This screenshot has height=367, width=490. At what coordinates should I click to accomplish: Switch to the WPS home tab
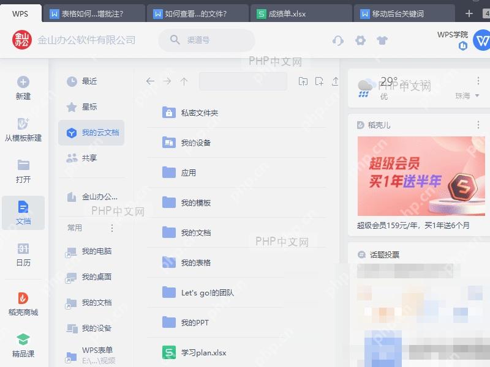pos(20,13)
